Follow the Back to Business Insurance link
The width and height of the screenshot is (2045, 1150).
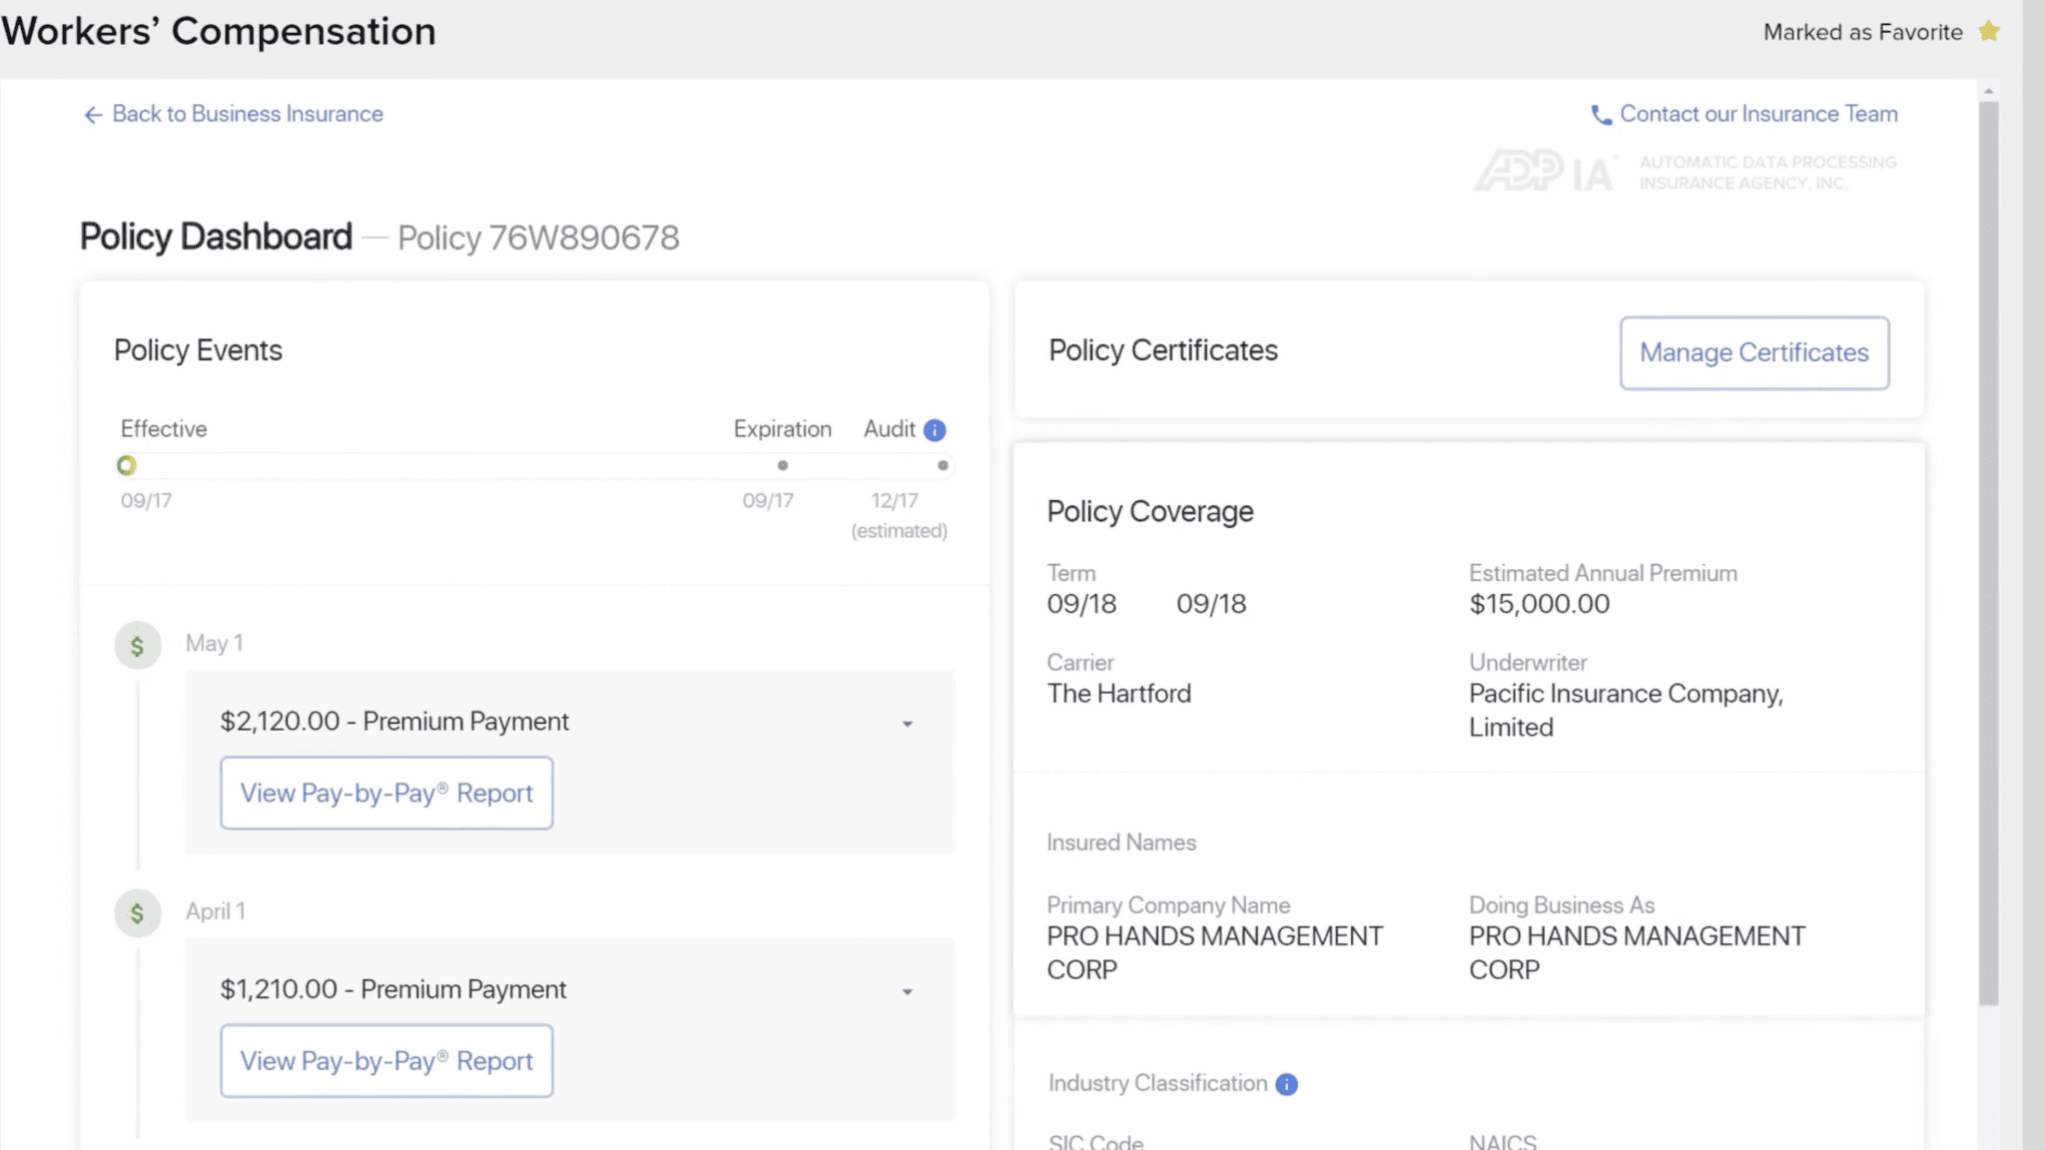click(x=248, y=114)
